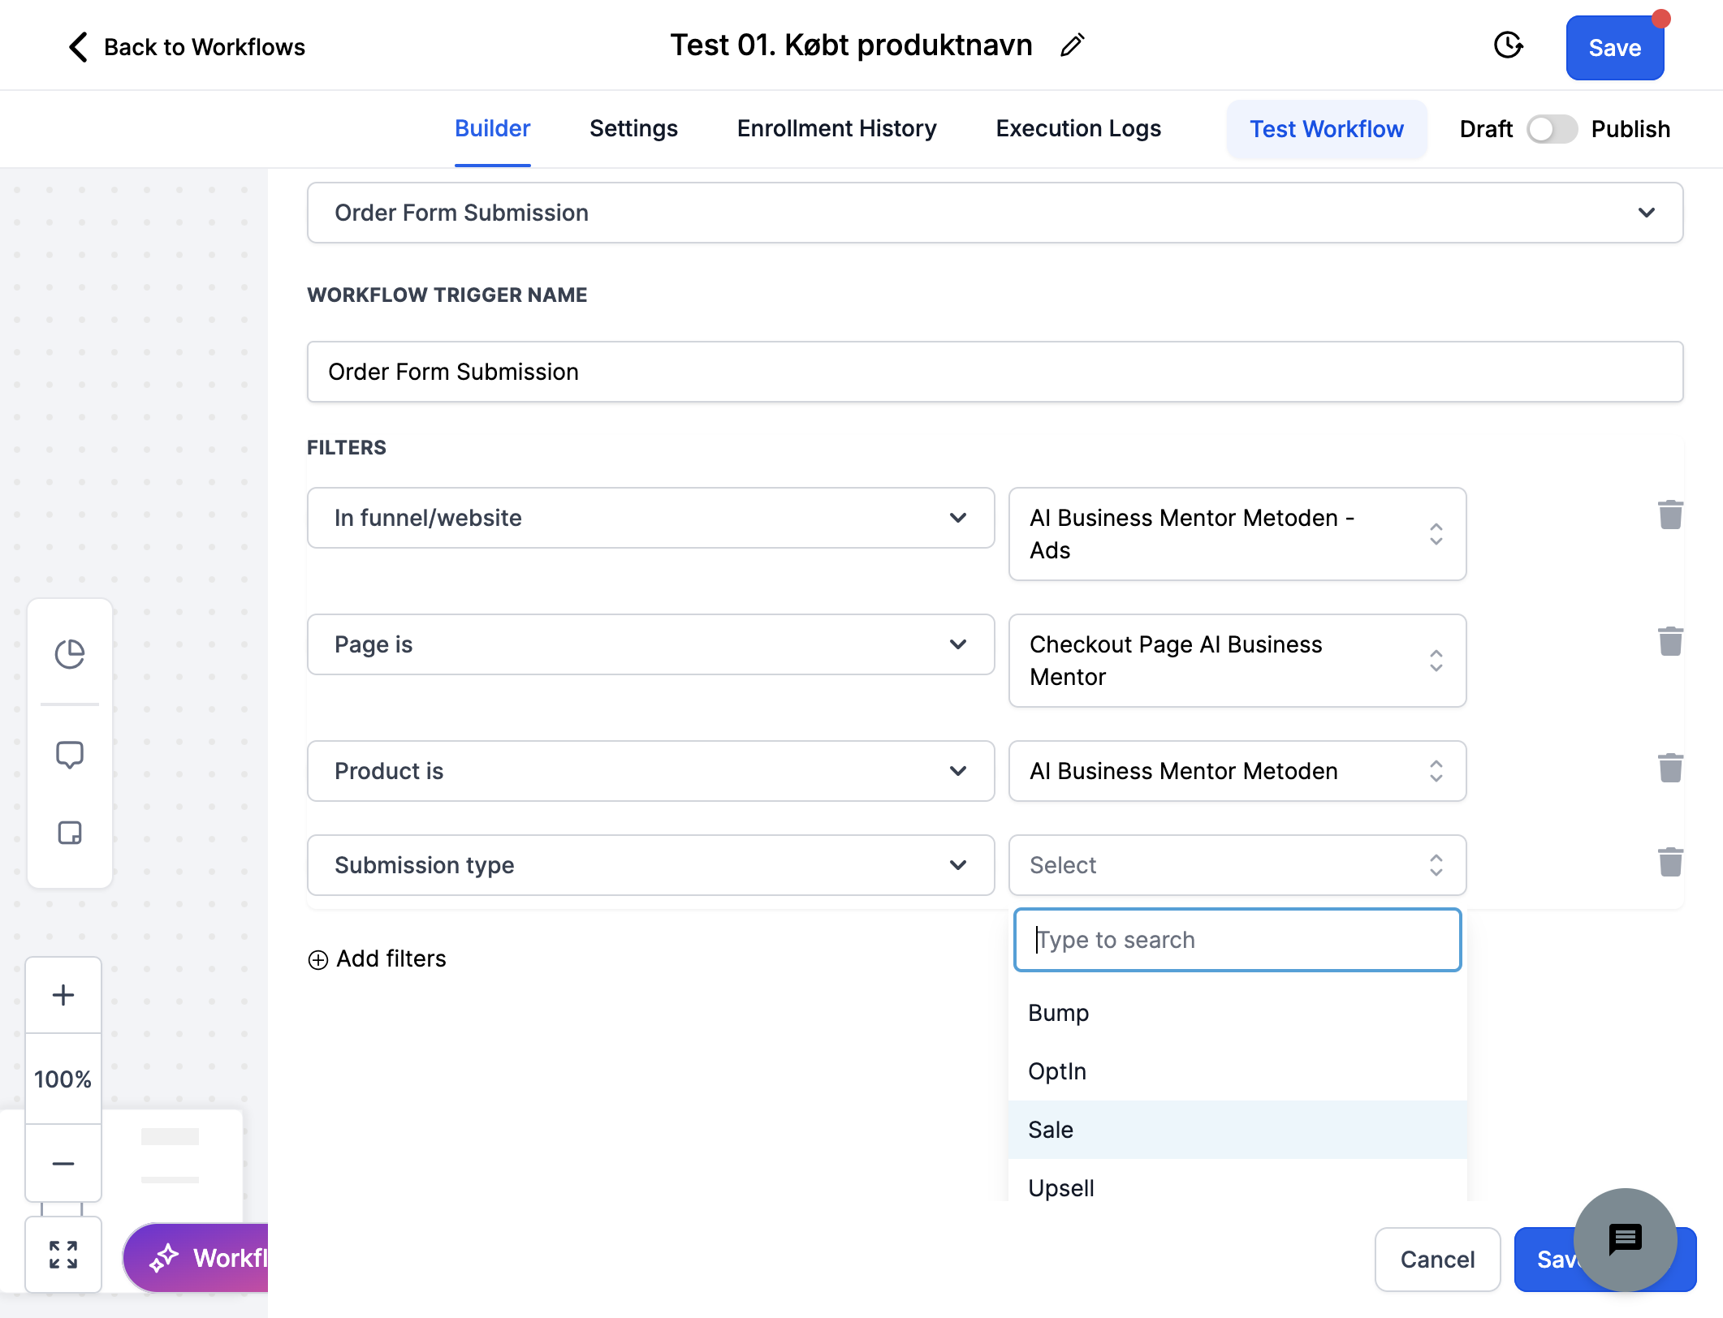This screenshot has width=1723, height=1318.
Task: Open comments icon in left sidebar
Action: (x=70, y=755)
